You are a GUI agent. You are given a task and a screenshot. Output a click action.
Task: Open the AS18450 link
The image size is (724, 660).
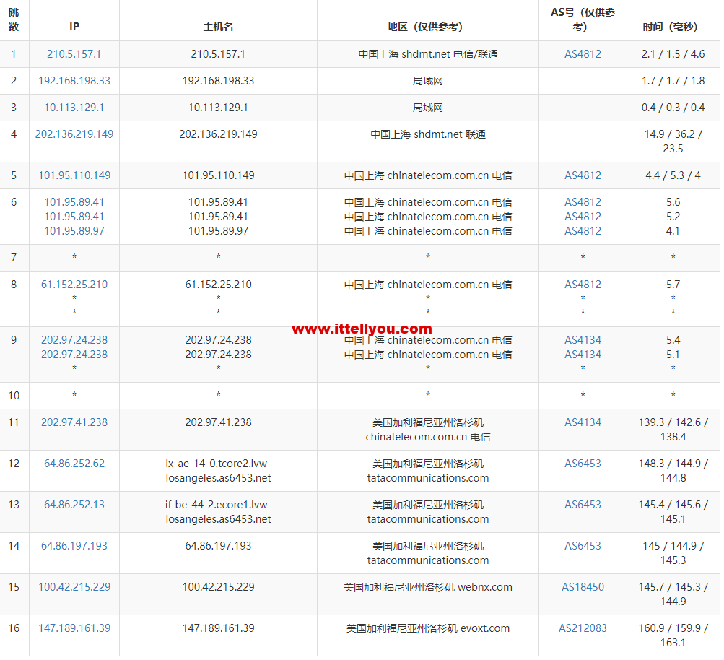[583, 587]
